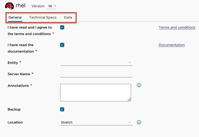Show info icon next to Location
This screenshot has width=199, height=137.
tap(139, 122)
